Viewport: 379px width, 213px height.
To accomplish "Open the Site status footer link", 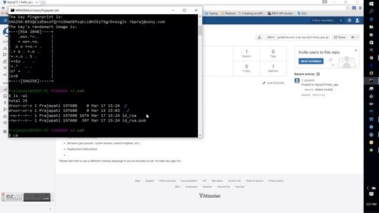I will coord(217,181).
